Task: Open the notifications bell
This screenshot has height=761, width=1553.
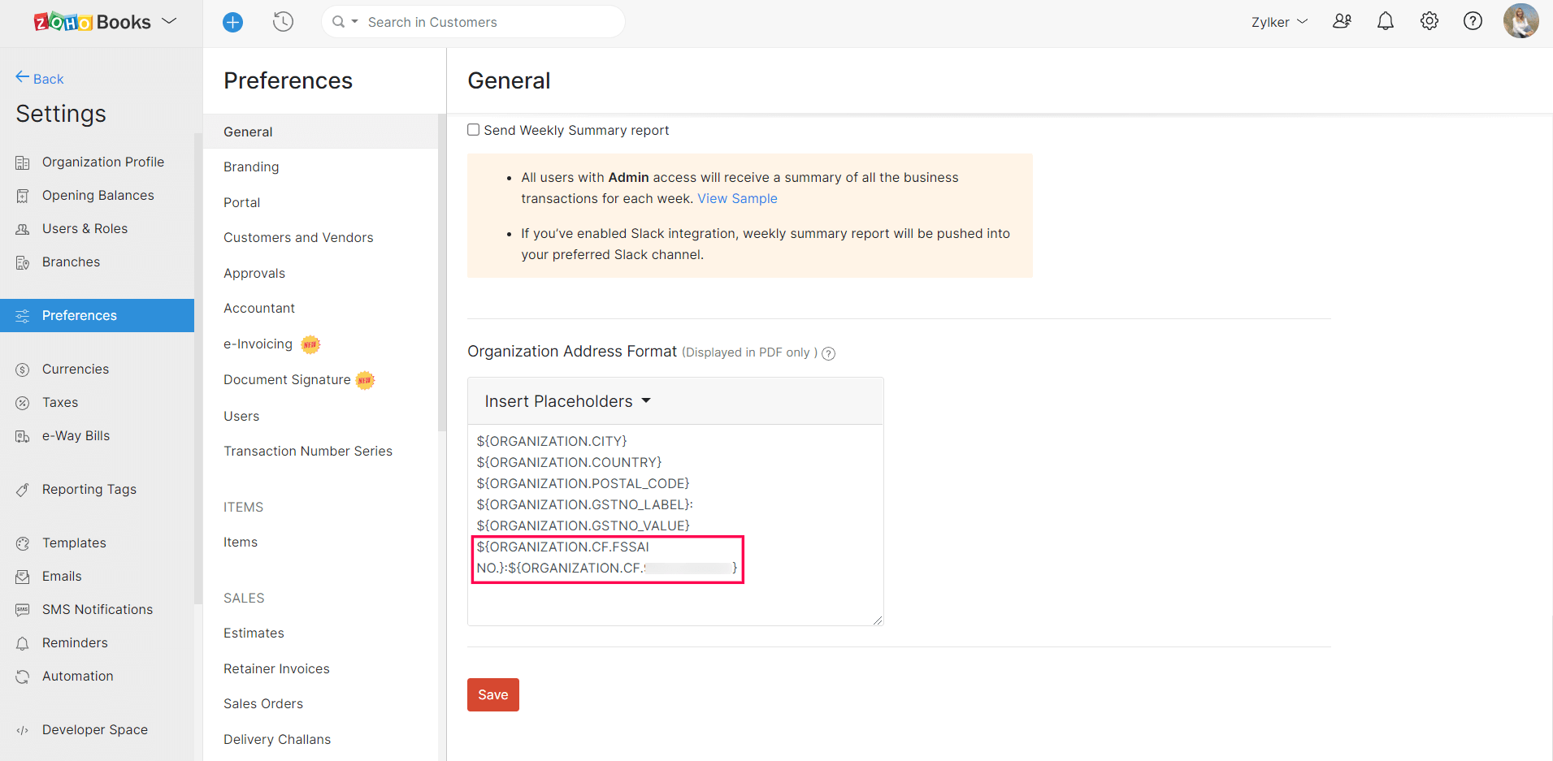Action: click(1385, 21)
